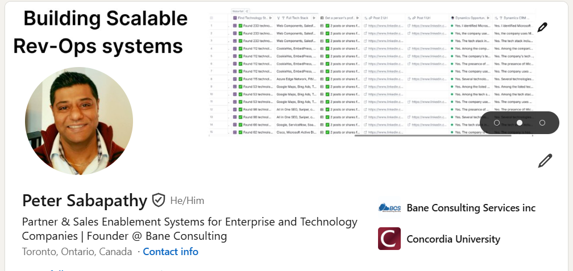The width and height of the screenshot is (573, 271).
Task: Select the last banner carousel dot
Action: (x=542, y=123)
